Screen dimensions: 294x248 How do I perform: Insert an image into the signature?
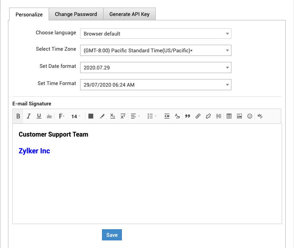pyautogui.click(x=239, y=116)
